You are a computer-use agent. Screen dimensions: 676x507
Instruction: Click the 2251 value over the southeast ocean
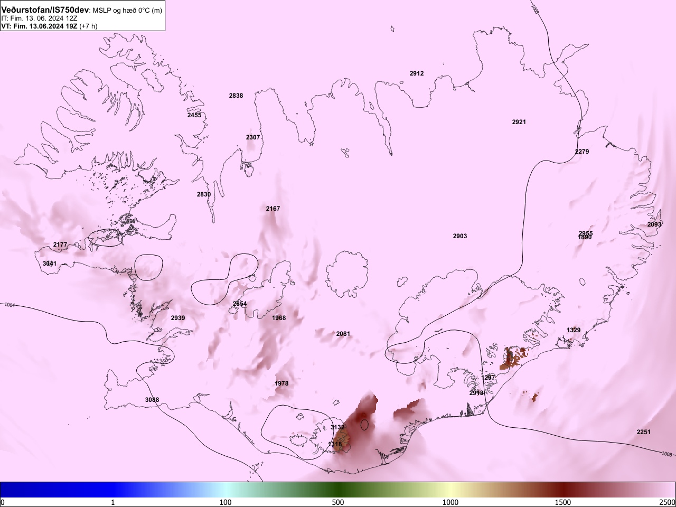point(644,432)
